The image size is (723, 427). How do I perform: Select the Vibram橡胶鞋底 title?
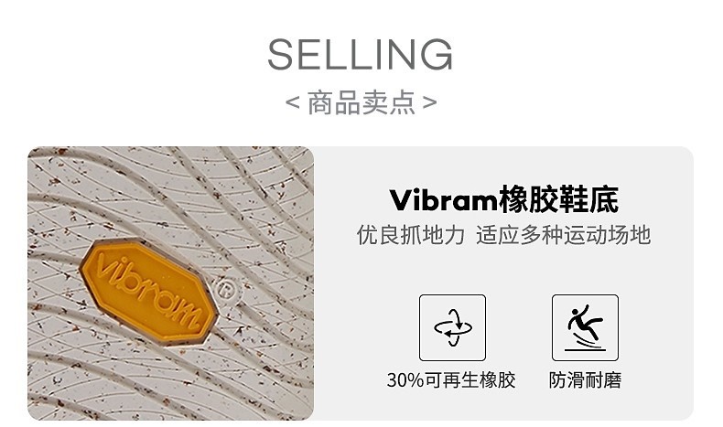504,200
